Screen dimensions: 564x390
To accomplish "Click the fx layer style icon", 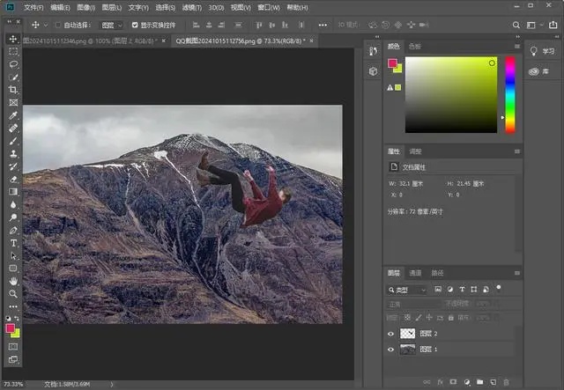I will click(x=439, y=382).
